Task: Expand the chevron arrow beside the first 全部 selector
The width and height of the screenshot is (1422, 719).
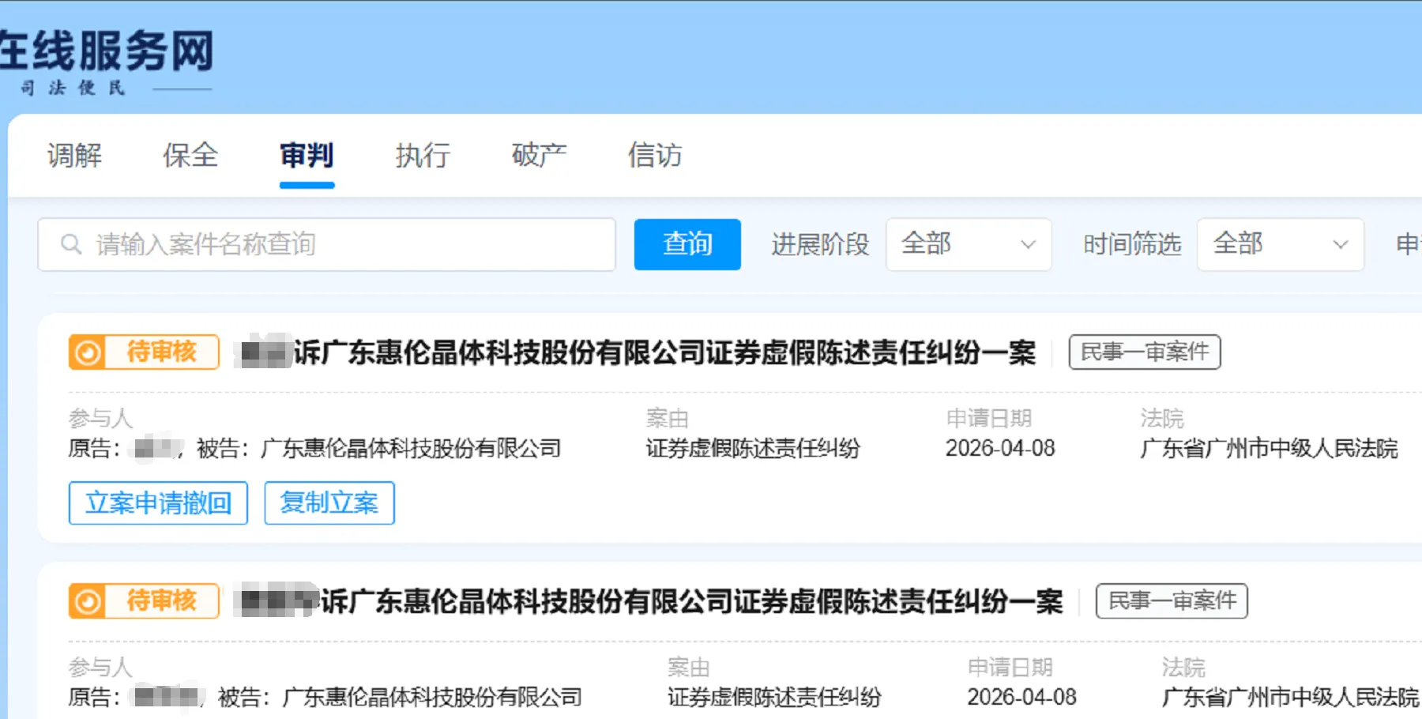Action: click(x=1027, y=245)
